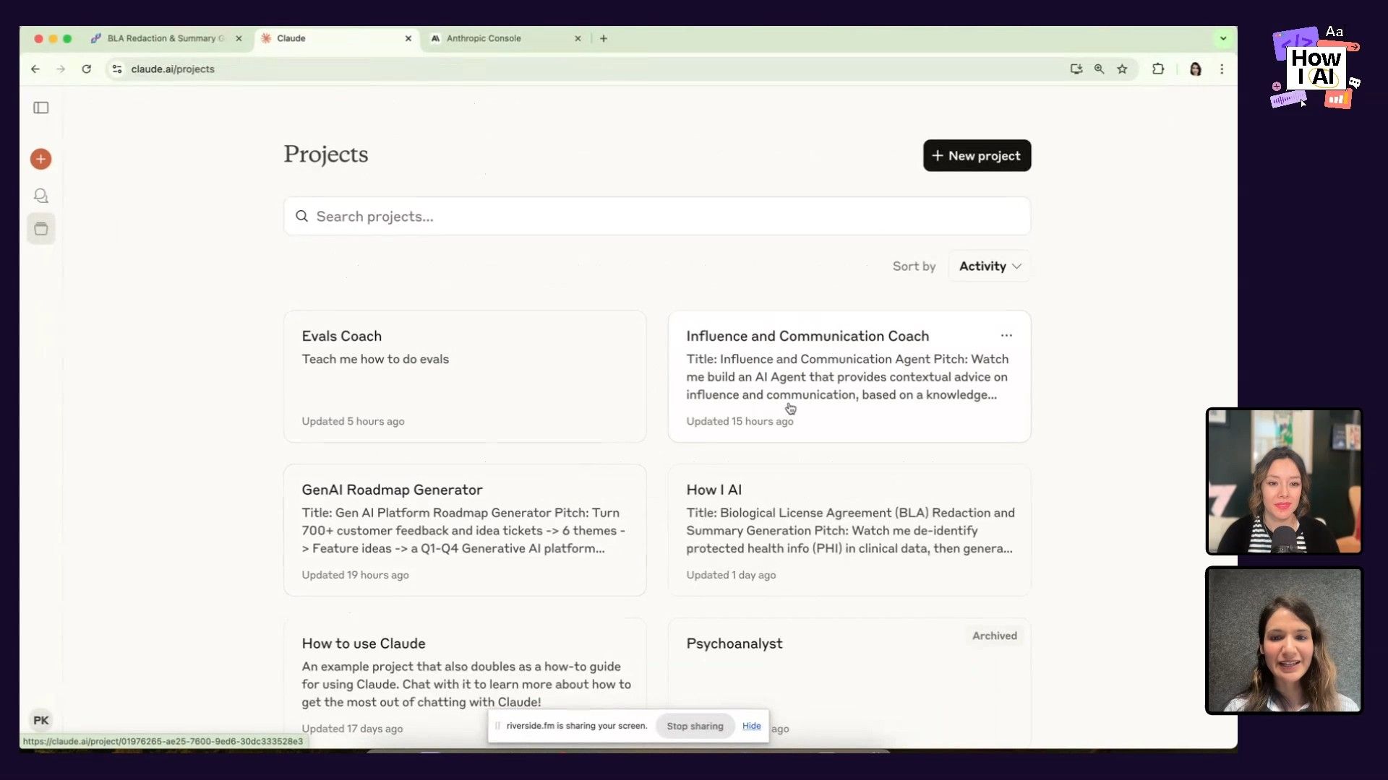The height and width of the screenshot is (780, 1388).
Task: Open a new browser tab with plus icon
Action: [604, 38]
